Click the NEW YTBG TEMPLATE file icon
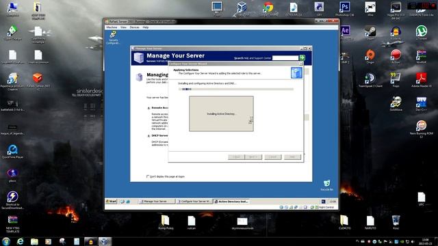438x246 pixels. coord(12,224)
